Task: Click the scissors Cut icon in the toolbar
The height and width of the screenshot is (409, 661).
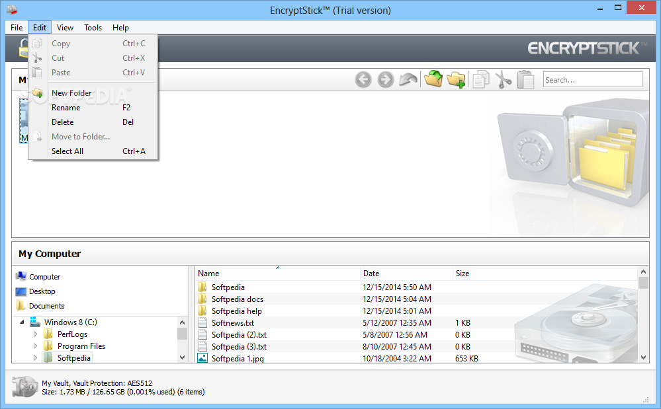Action: (x=503, y=79)
